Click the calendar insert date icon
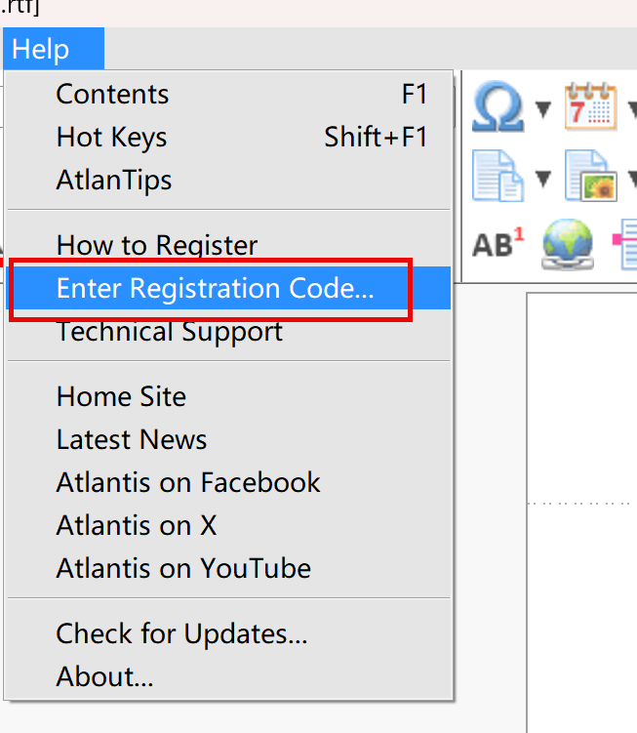Image resolution: width=637 pixels, height=733 pixels. tap(591, 107)
